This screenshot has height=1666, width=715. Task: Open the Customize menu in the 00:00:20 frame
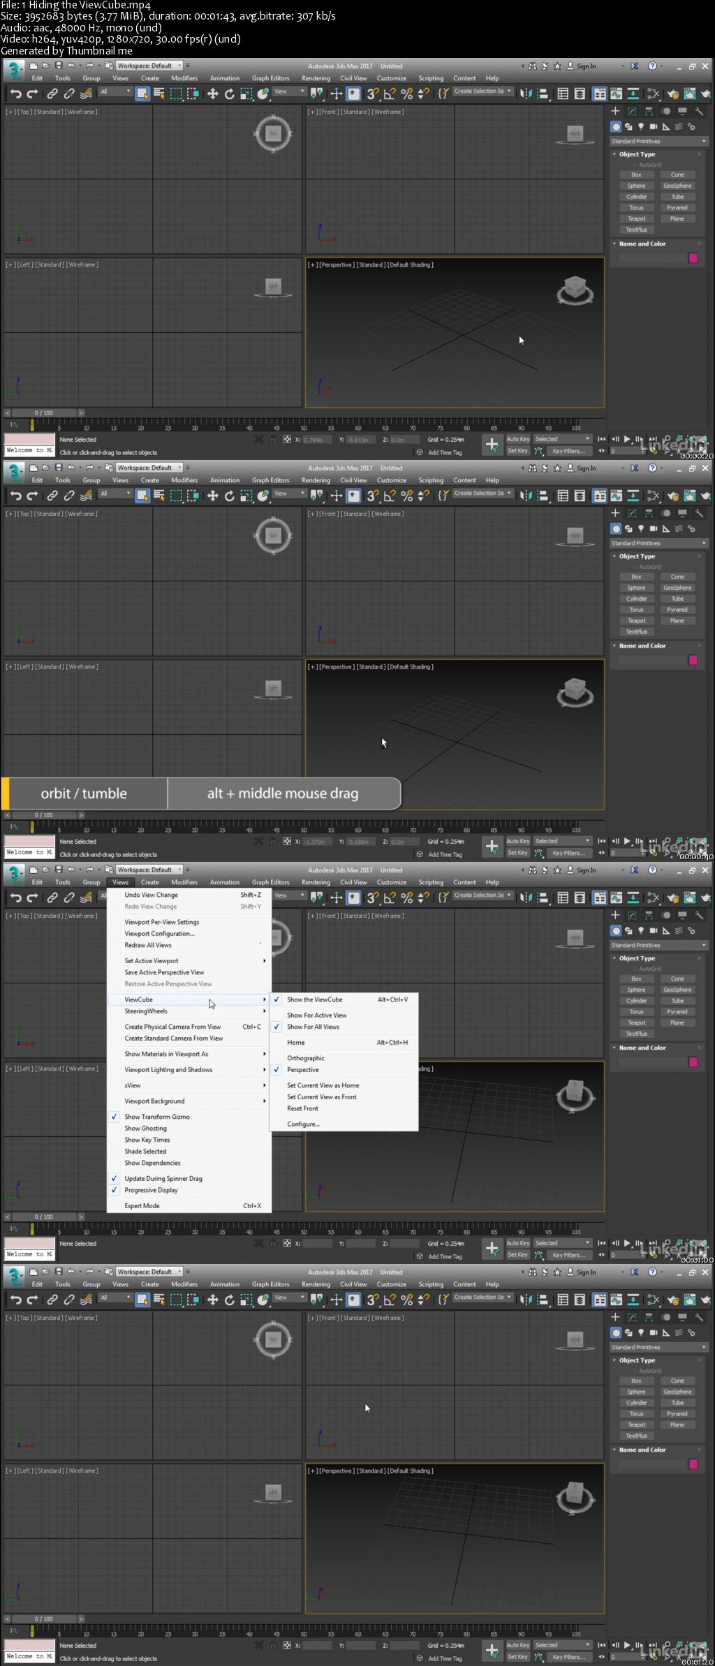coord(392,78)
